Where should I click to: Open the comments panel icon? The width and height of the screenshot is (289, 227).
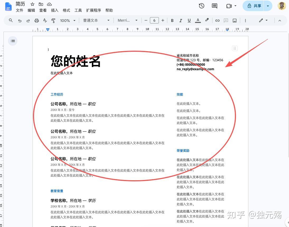click(x=214, y=6)
